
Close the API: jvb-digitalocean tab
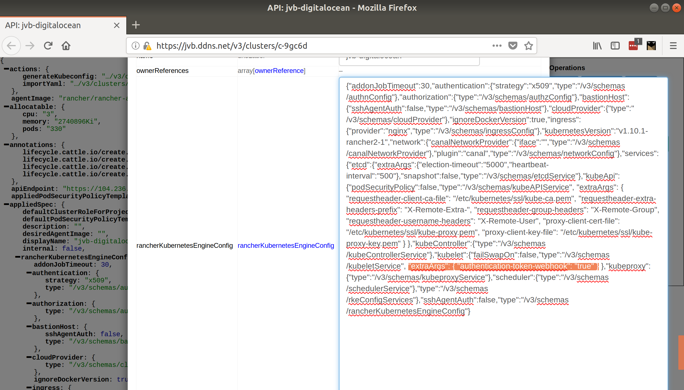116,25
